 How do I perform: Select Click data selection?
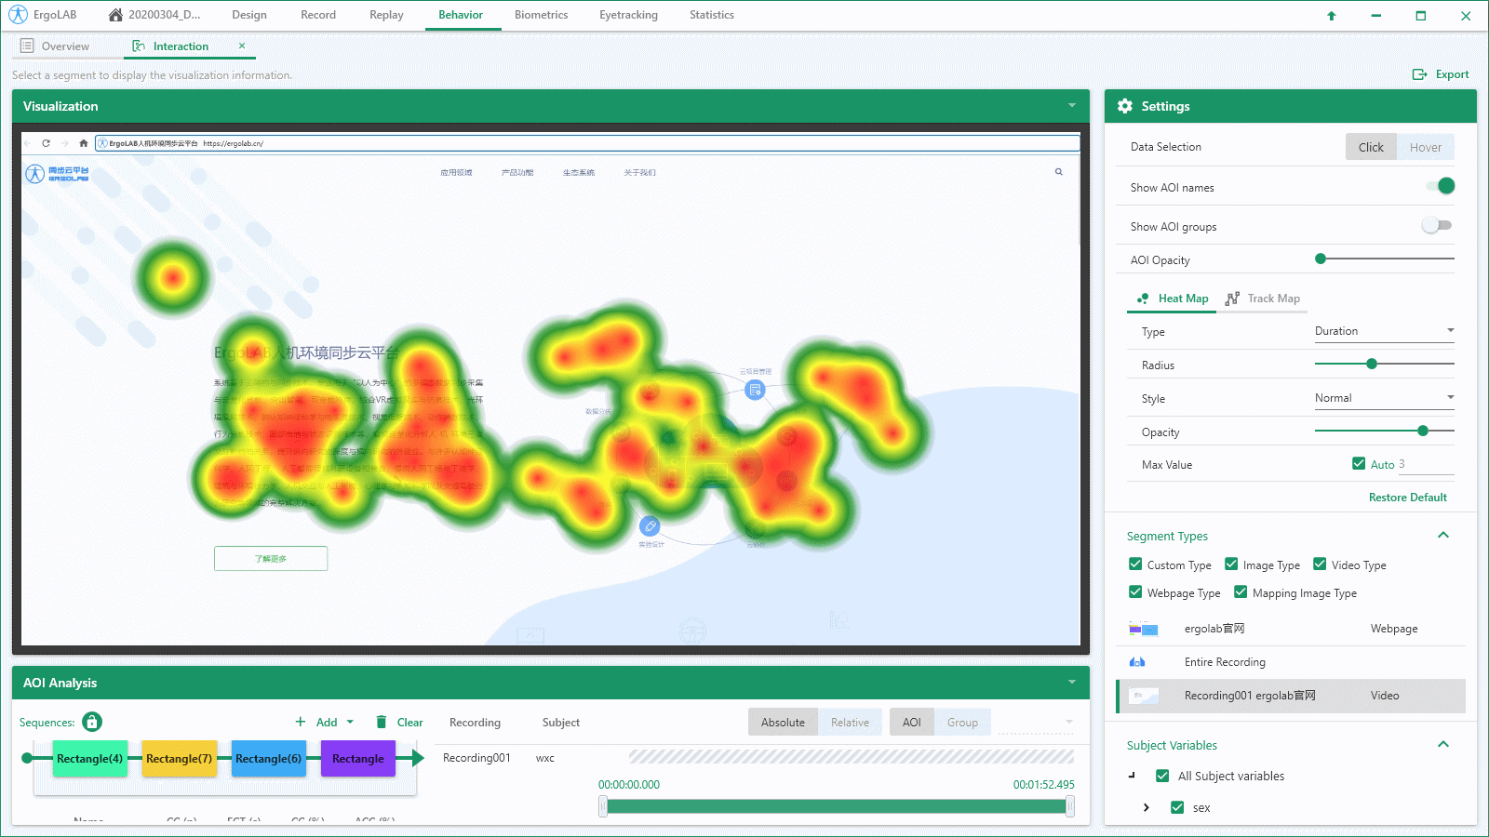click(x=1371, y=147)
